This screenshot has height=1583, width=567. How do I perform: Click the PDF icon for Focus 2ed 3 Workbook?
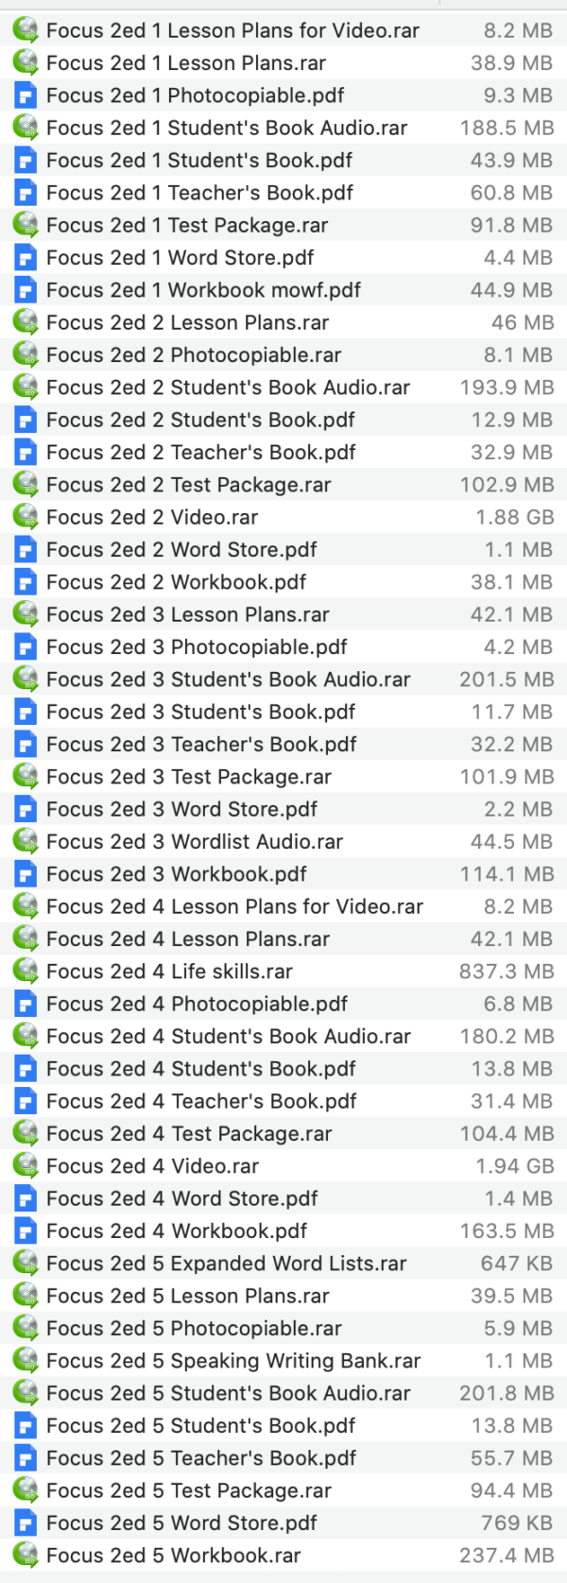(26, 873)
